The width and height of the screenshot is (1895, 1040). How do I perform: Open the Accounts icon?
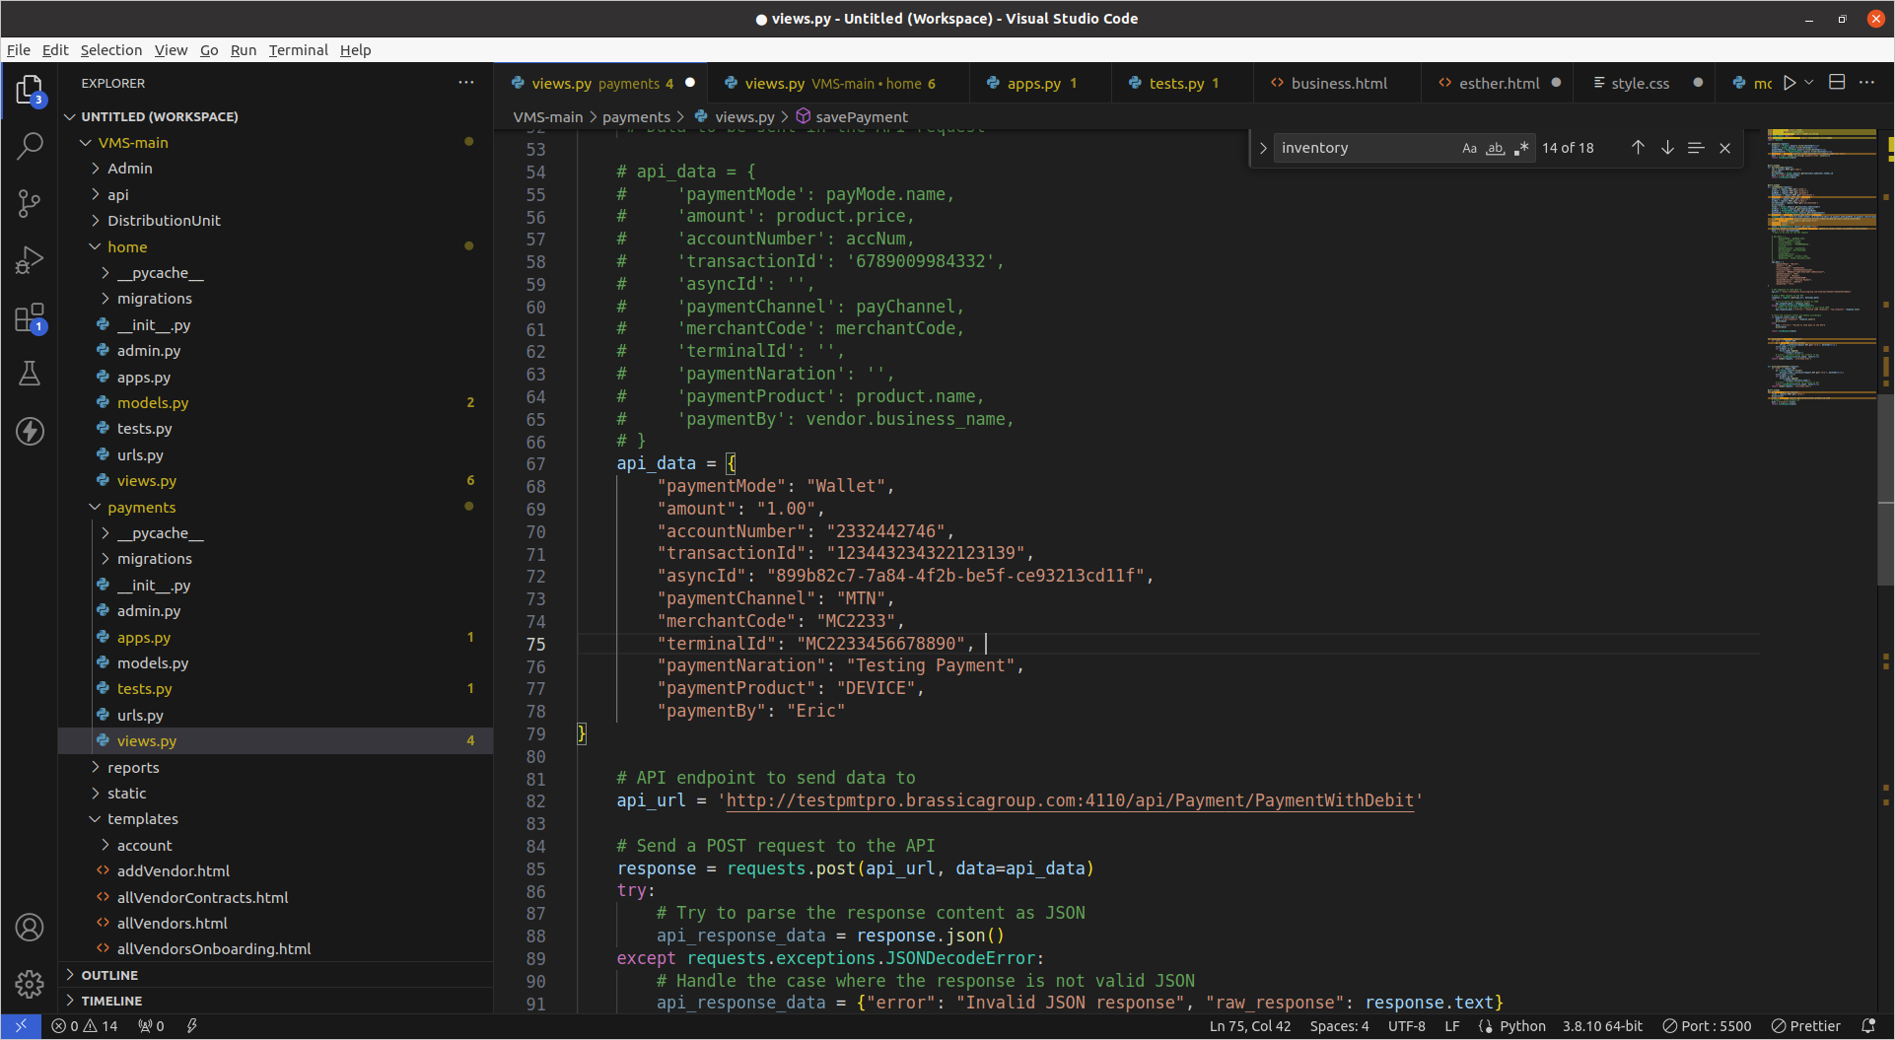30,927
